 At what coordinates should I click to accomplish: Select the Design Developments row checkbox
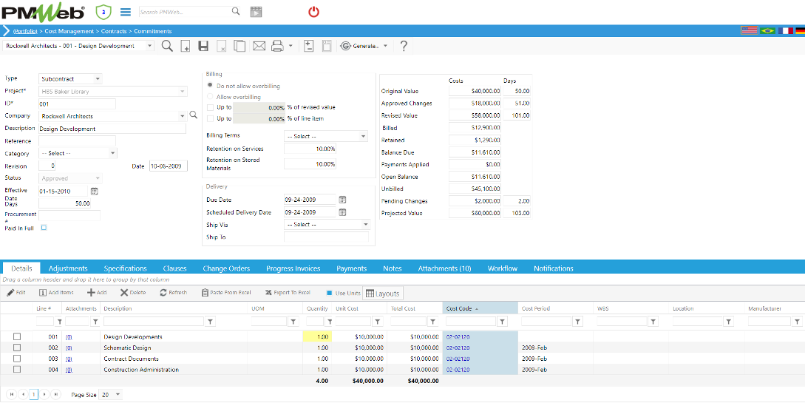coord(17,336)
